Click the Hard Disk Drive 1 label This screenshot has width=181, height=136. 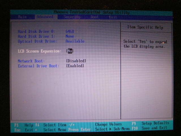tap(36, 37)
